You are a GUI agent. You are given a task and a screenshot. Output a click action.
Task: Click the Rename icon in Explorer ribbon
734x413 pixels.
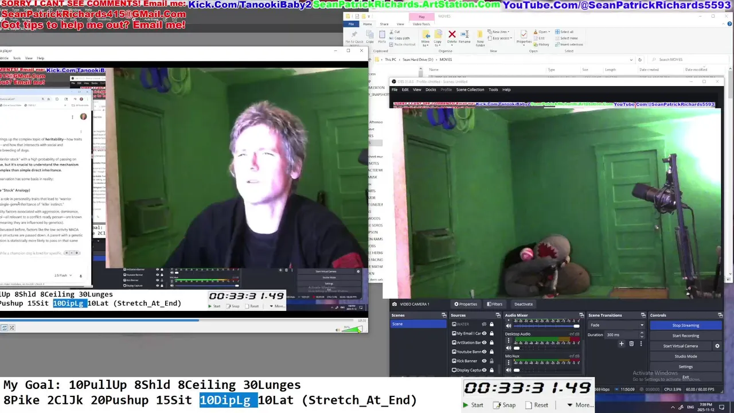[x=464, y=34]
